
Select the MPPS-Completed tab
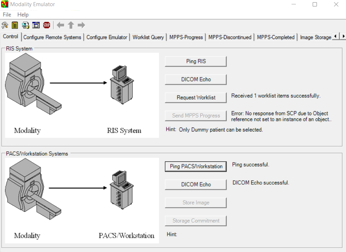pos(276,37)
